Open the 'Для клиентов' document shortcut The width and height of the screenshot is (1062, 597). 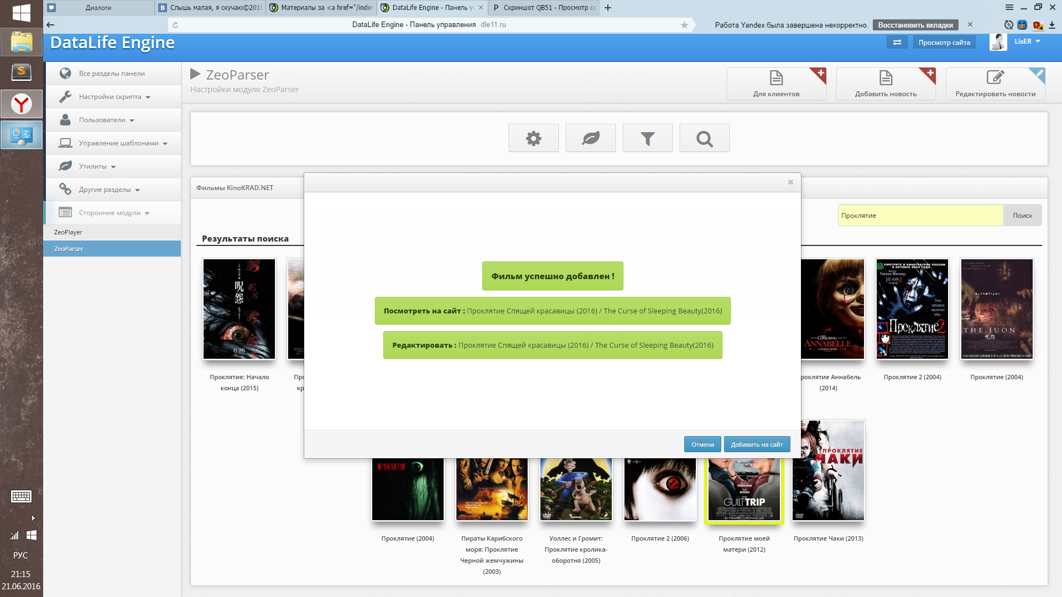776,83
